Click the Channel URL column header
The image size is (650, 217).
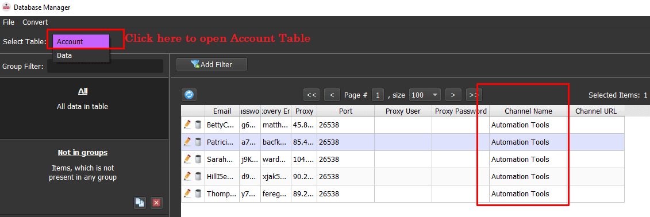pos(596,111)
